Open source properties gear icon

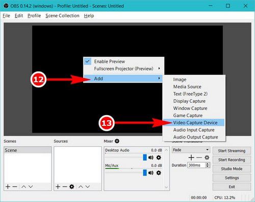coord(72,187)
